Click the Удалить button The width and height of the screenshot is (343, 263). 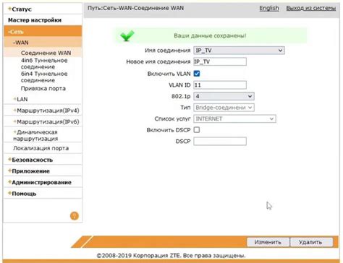click(311, 242)
